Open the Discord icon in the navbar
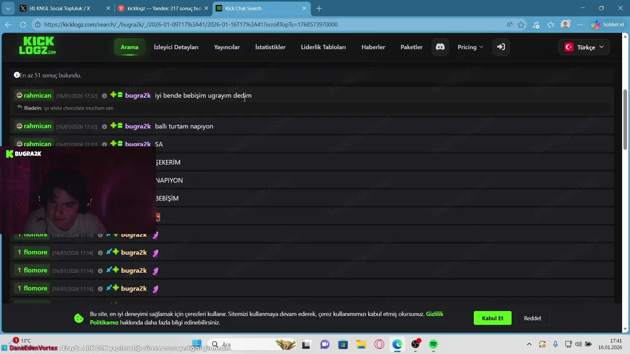 pos(440,47)
